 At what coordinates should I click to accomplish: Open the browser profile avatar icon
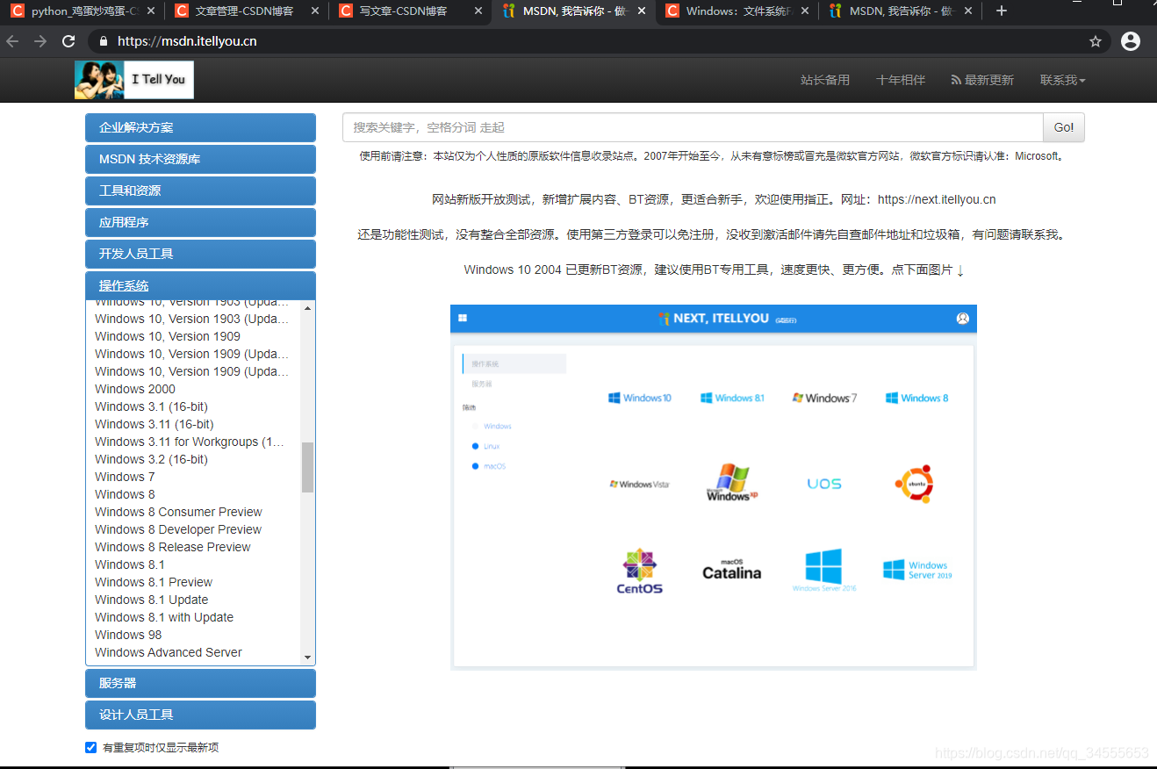[1131, 40]
